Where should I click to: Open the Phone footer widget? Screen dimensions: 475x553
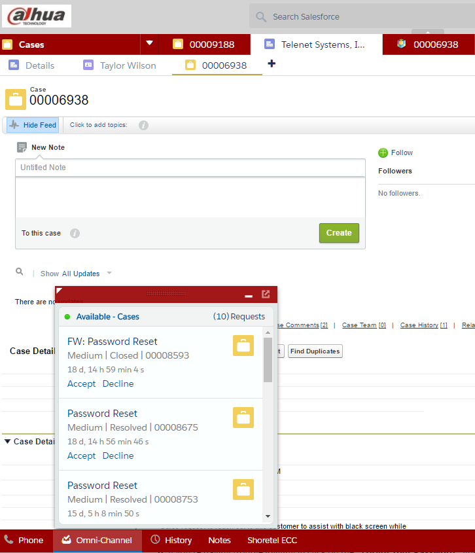click(24, 541)
